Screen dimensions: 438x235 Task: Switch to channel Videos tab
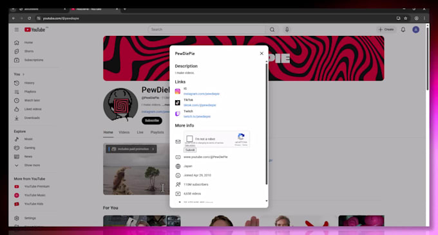pos(124,132)
